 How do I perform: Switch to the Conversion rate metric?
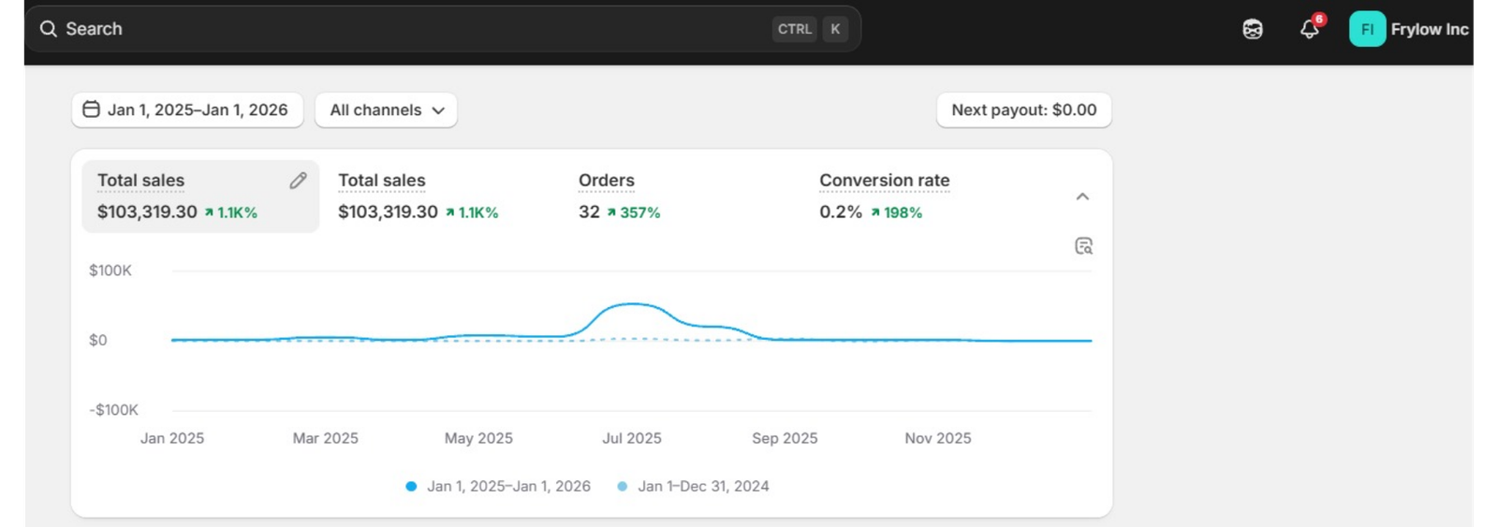[x=884, y=197]
